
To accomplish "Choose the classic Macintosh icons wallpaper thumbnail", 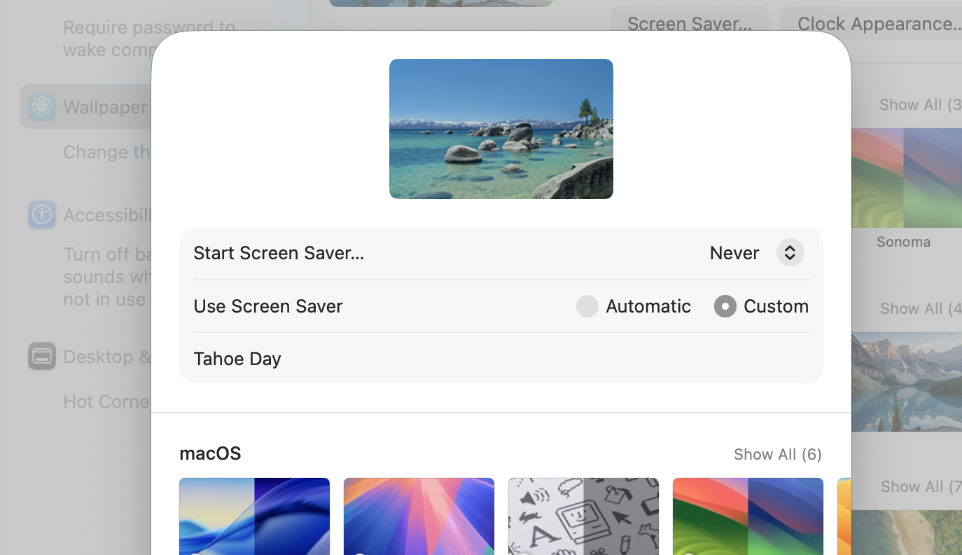I will click(583, 516).
